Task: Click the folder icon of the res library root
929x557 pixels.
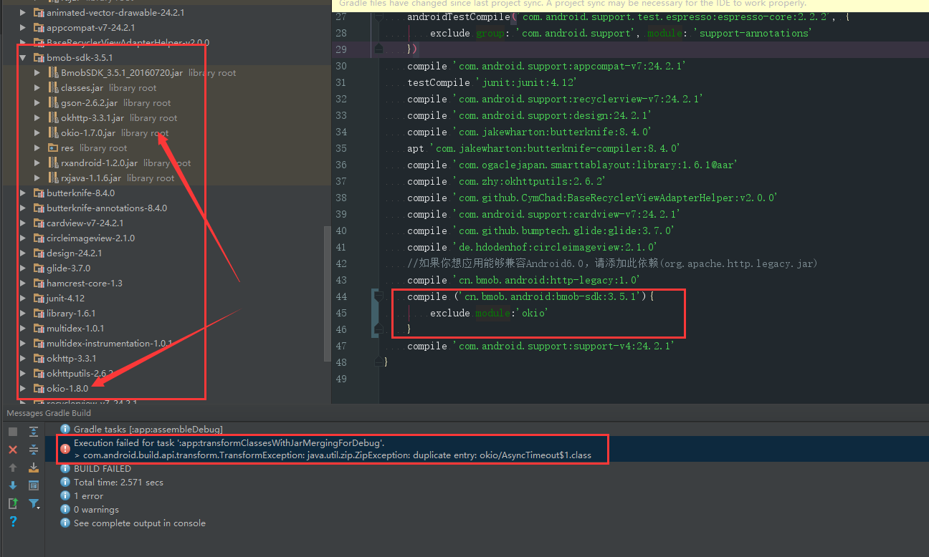Action: [x=53, y=148]
